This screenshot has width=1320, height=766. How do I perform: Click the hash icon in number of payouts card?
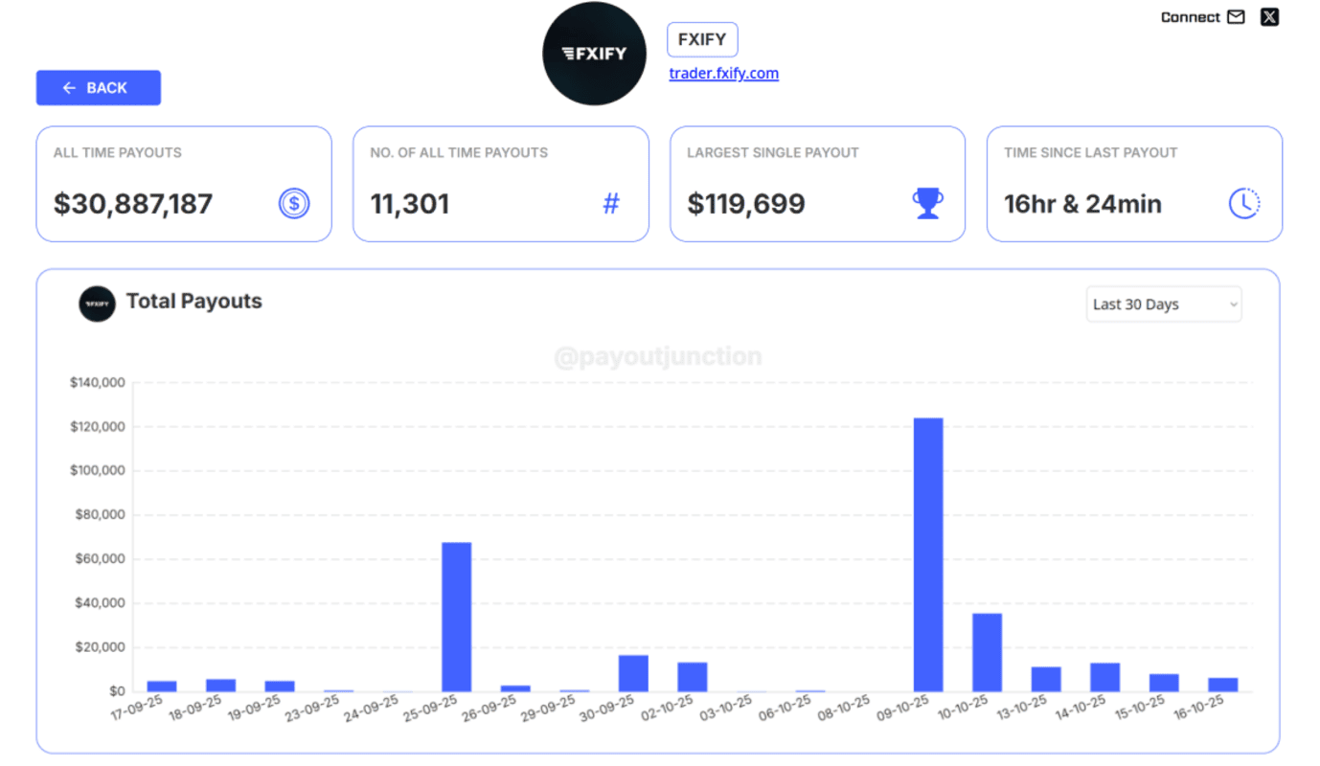611,203
